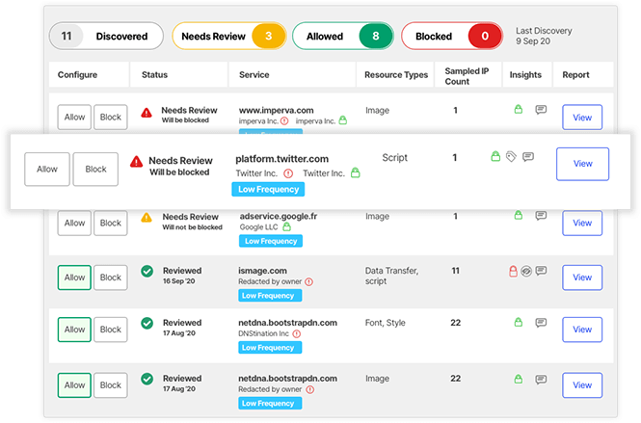641x423 pixels.
Task: Click the hidden-eye insight icon for ismage.com
Action: (x=526, y=271)
